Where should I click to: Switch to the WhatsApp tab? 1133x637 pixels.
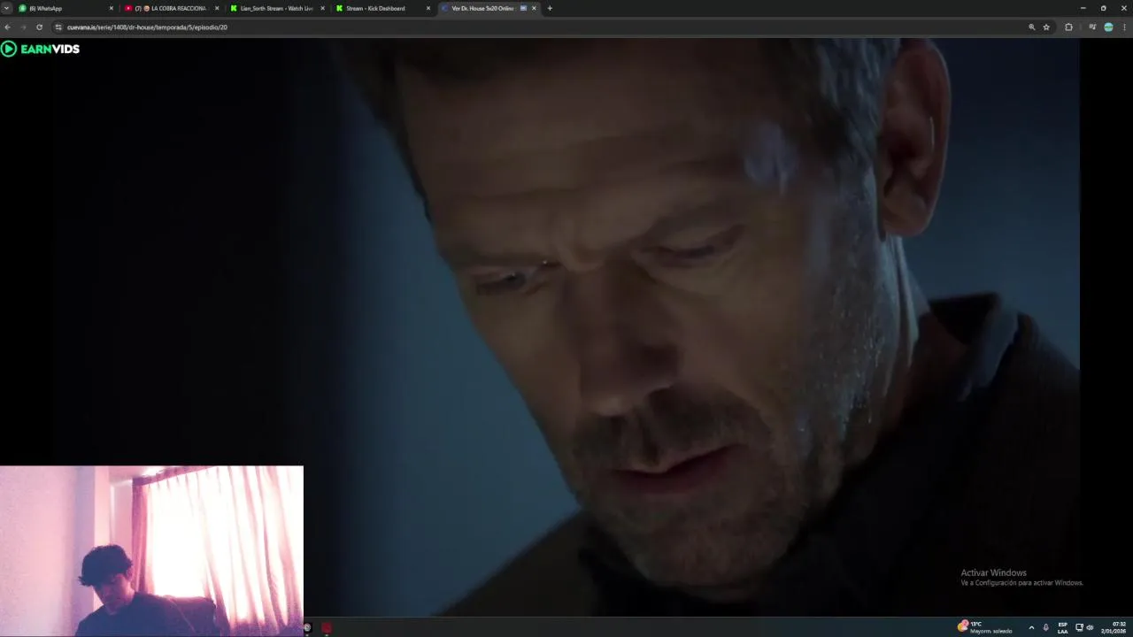point(65,8)
